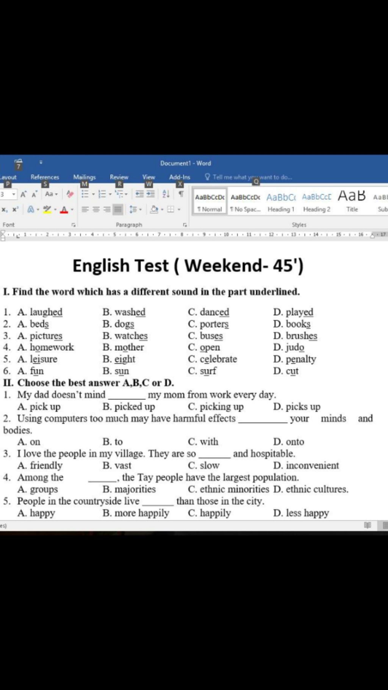Click 'B. more happily' answer text
Image resolution: width=388 pixels, height=690 pixels.
coord(136,513)
